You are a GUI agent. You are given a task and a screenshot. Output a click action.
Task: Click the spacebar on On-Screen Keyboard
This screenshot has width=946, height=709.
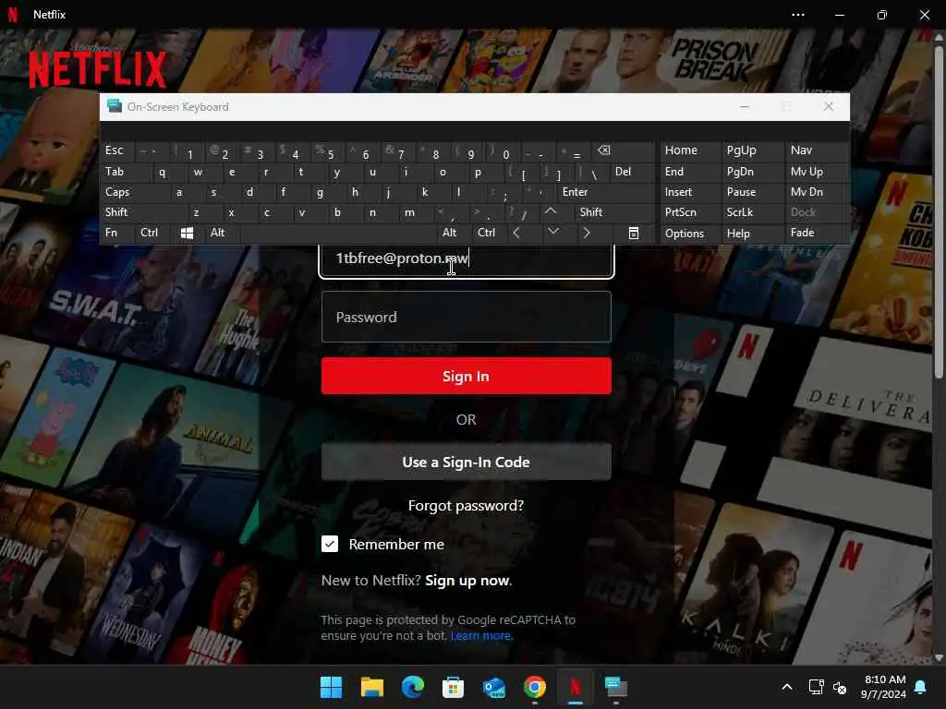(338, 234)
